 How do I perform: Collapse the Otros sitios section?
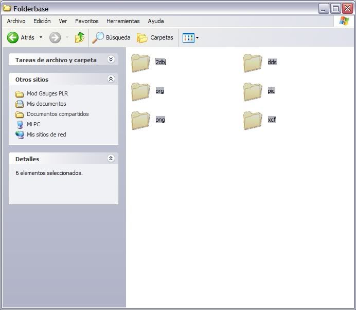tap(111, 79)
